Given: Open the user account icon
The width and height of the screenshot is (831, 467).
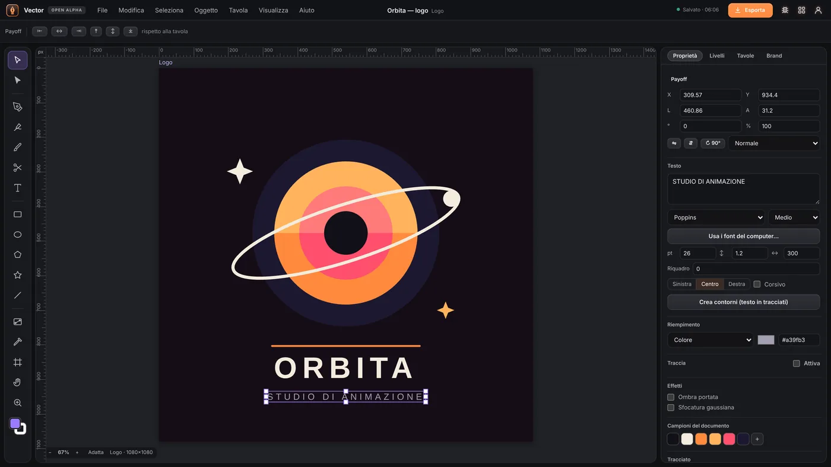Looking at the screenshot, I should pos(819,10).
